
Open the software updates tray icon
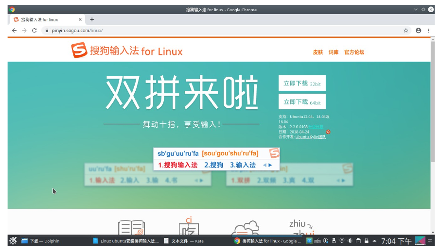pyautogui.click(x=326, y=241)
